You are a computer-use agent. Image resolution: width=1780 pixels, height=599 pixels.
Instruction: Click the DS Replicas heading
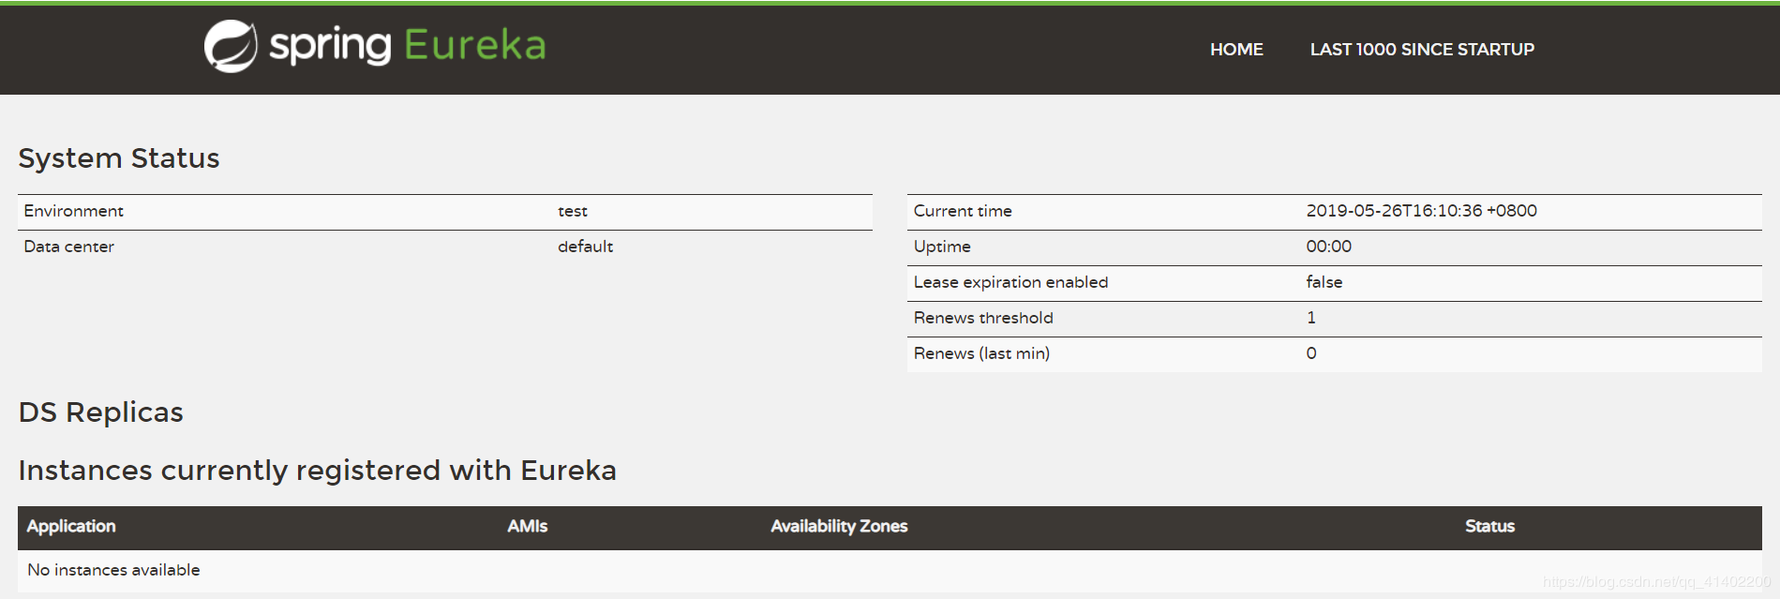click(x=101, y=412)
